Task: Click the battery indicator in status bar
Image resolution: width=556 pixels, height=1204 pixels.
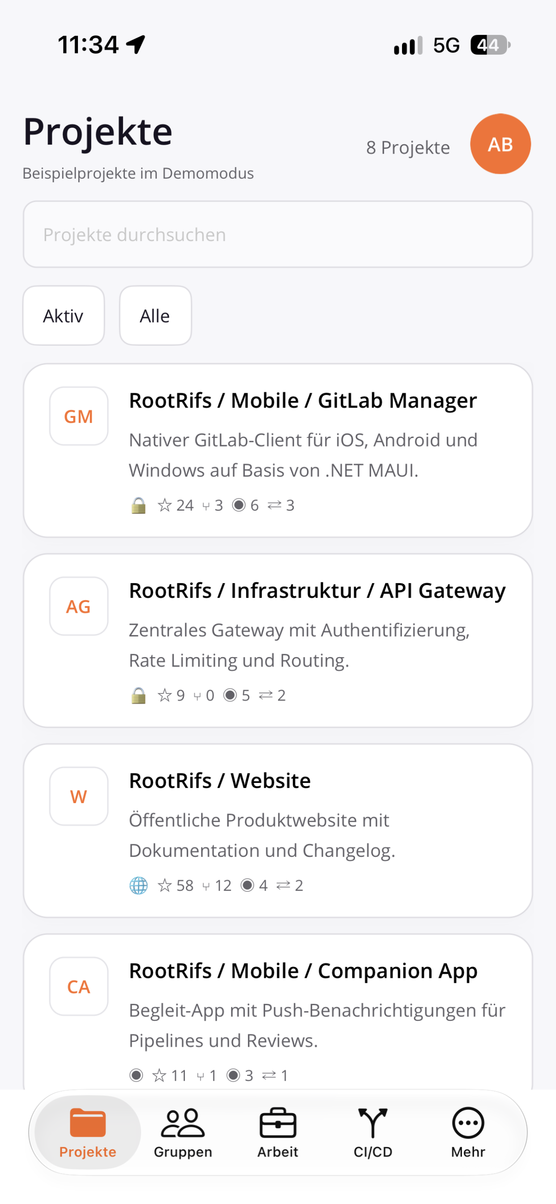Action: pos(491,45)
